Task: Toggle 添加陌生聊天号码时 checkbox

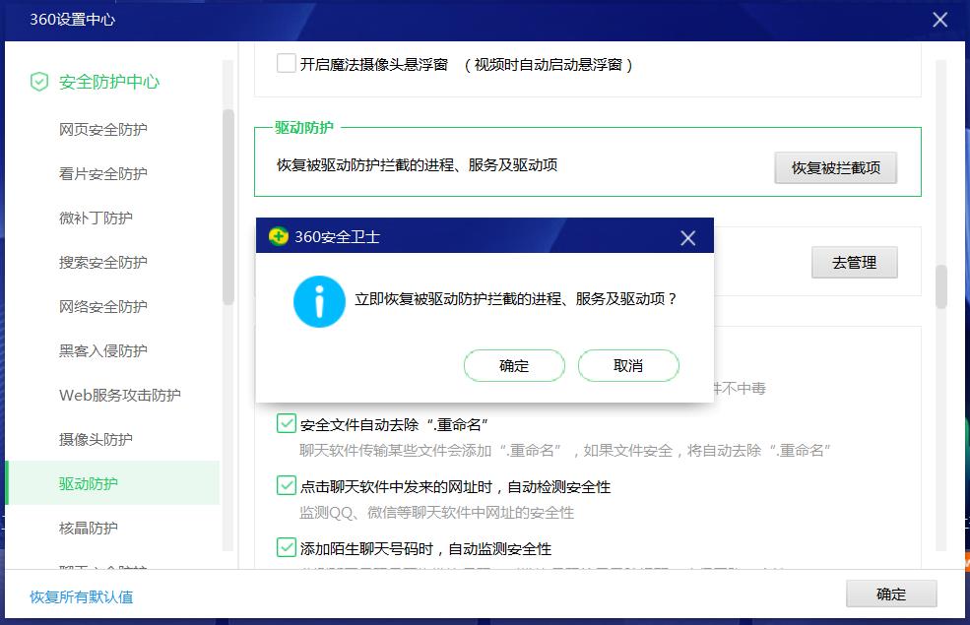Action: [x=286, y=547]
